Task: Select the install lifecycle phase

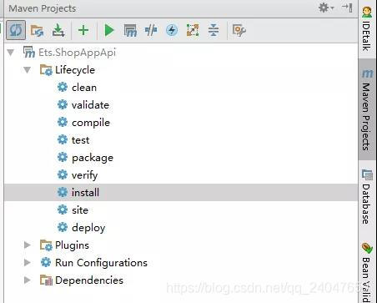Action: pos(181,193)
